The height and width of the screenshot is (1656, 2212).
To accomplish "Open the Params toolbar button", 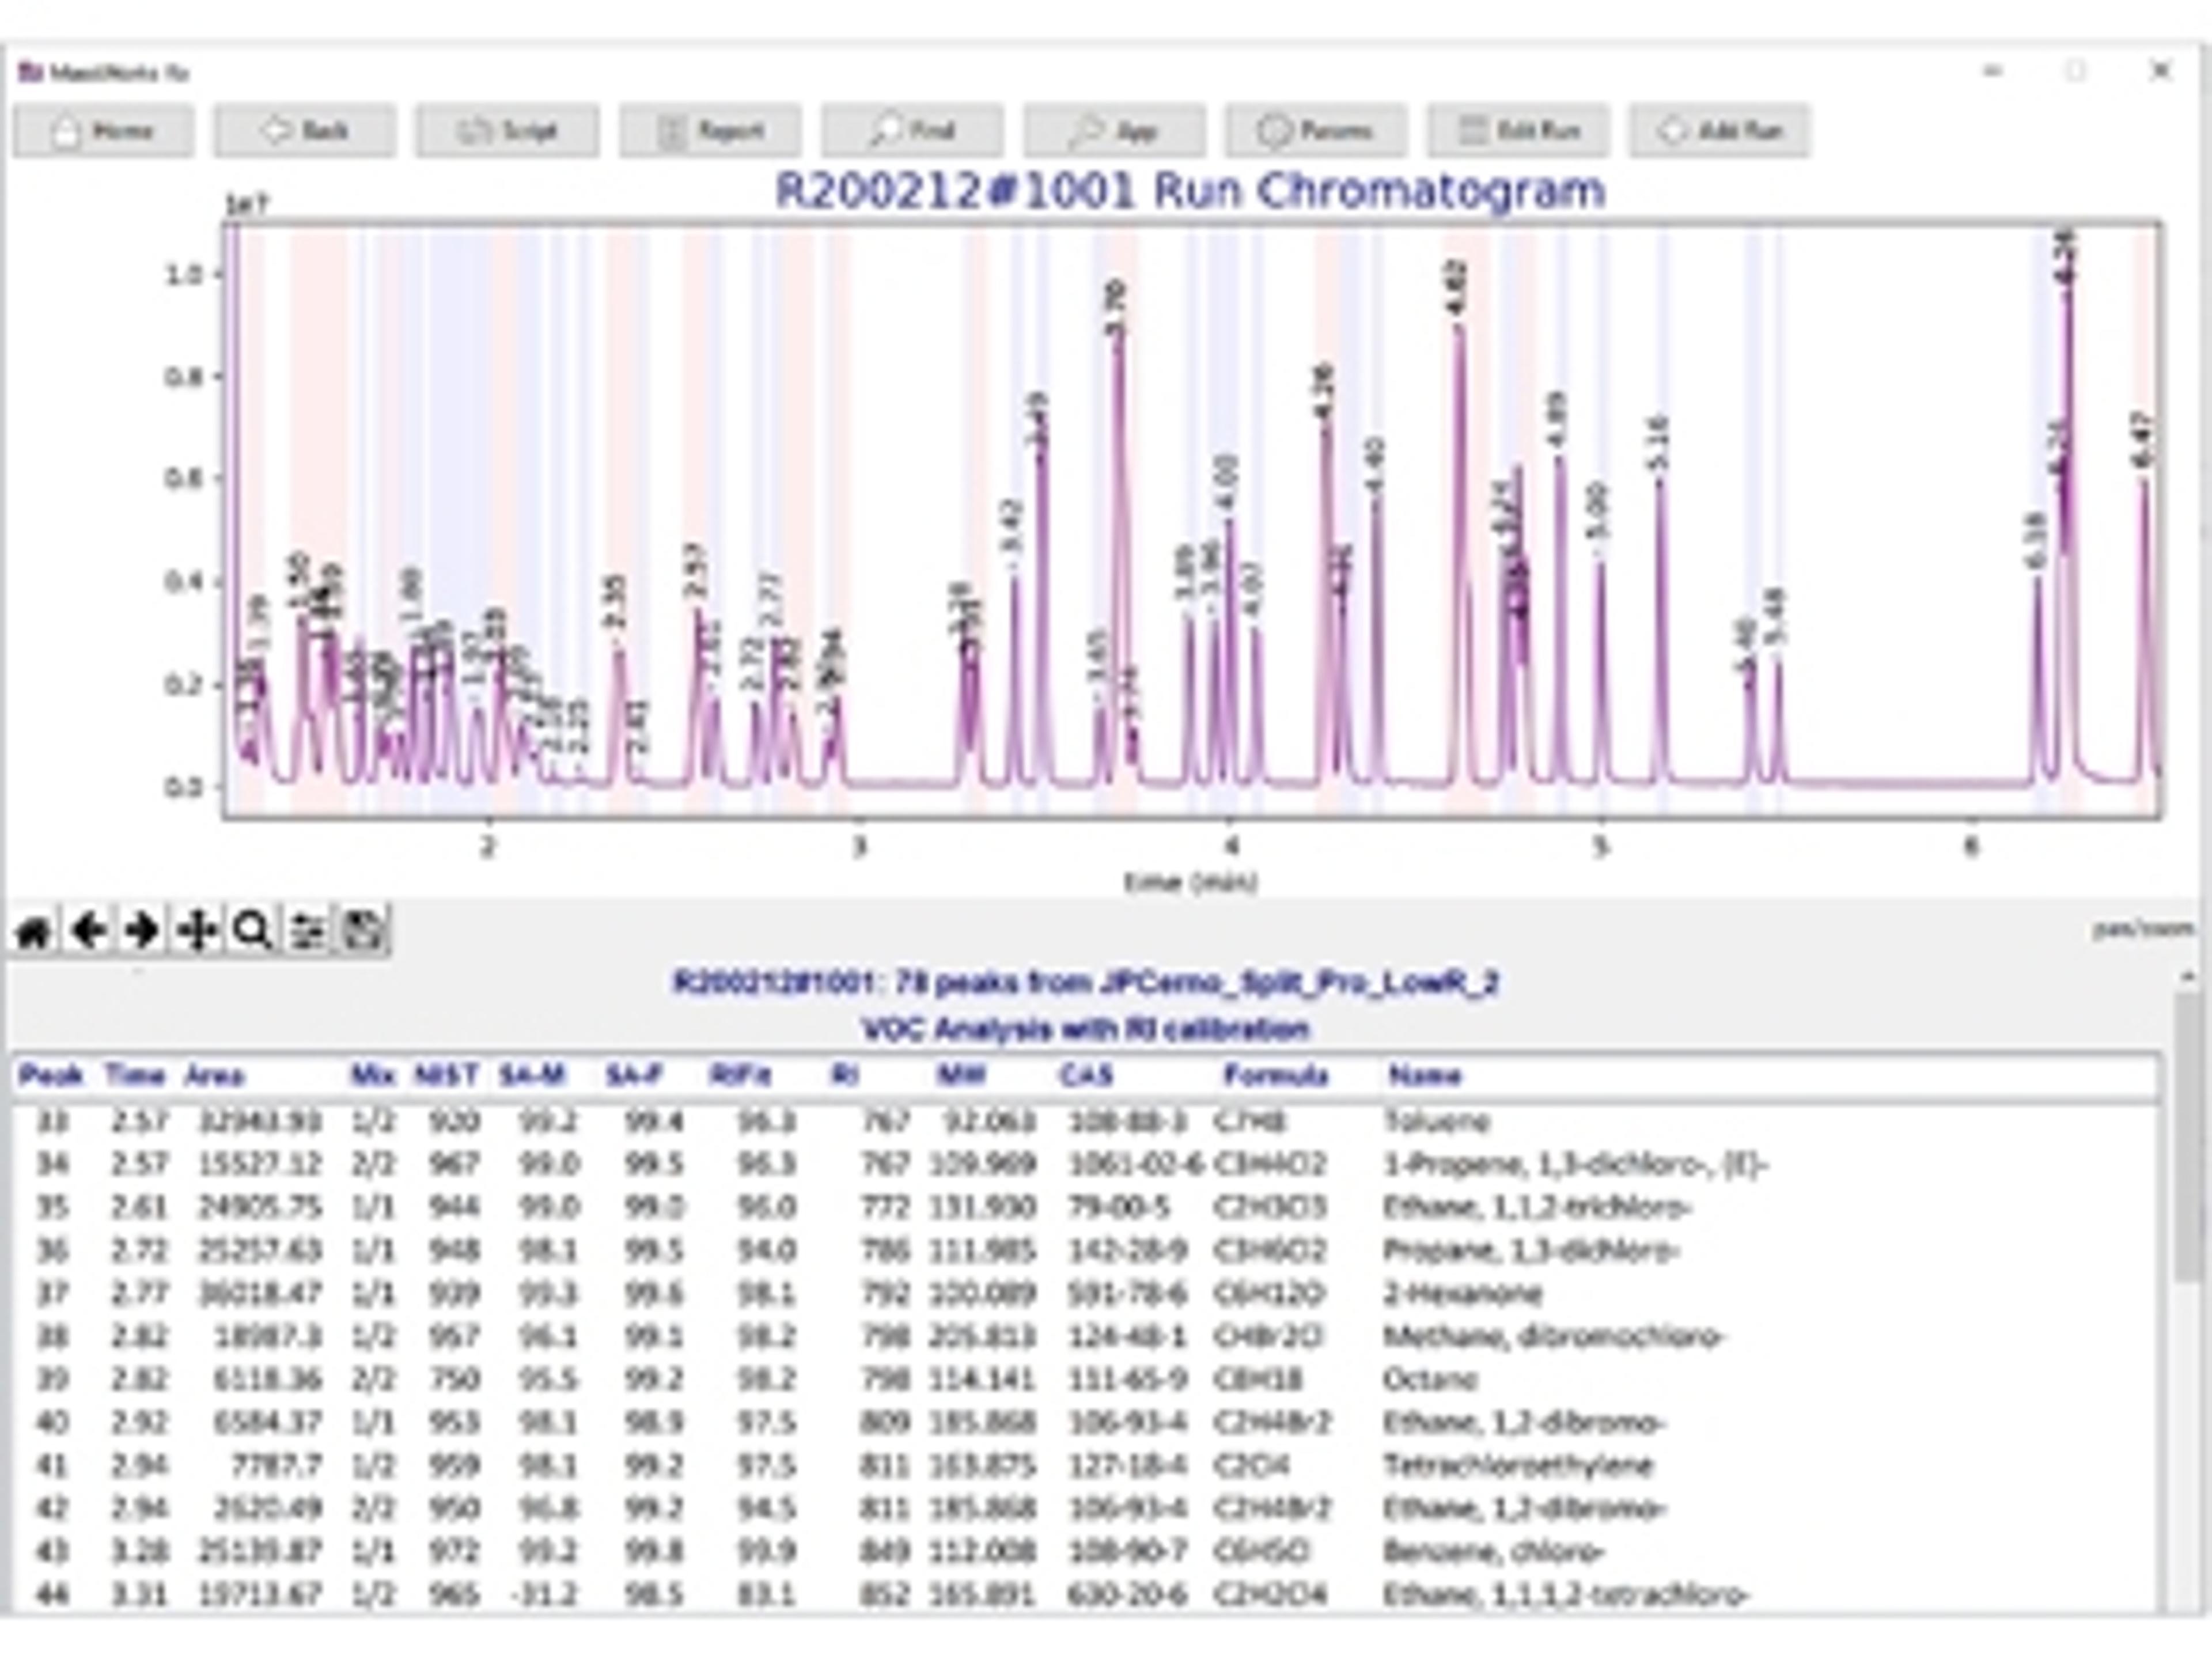I will (x=1316, y=131).
